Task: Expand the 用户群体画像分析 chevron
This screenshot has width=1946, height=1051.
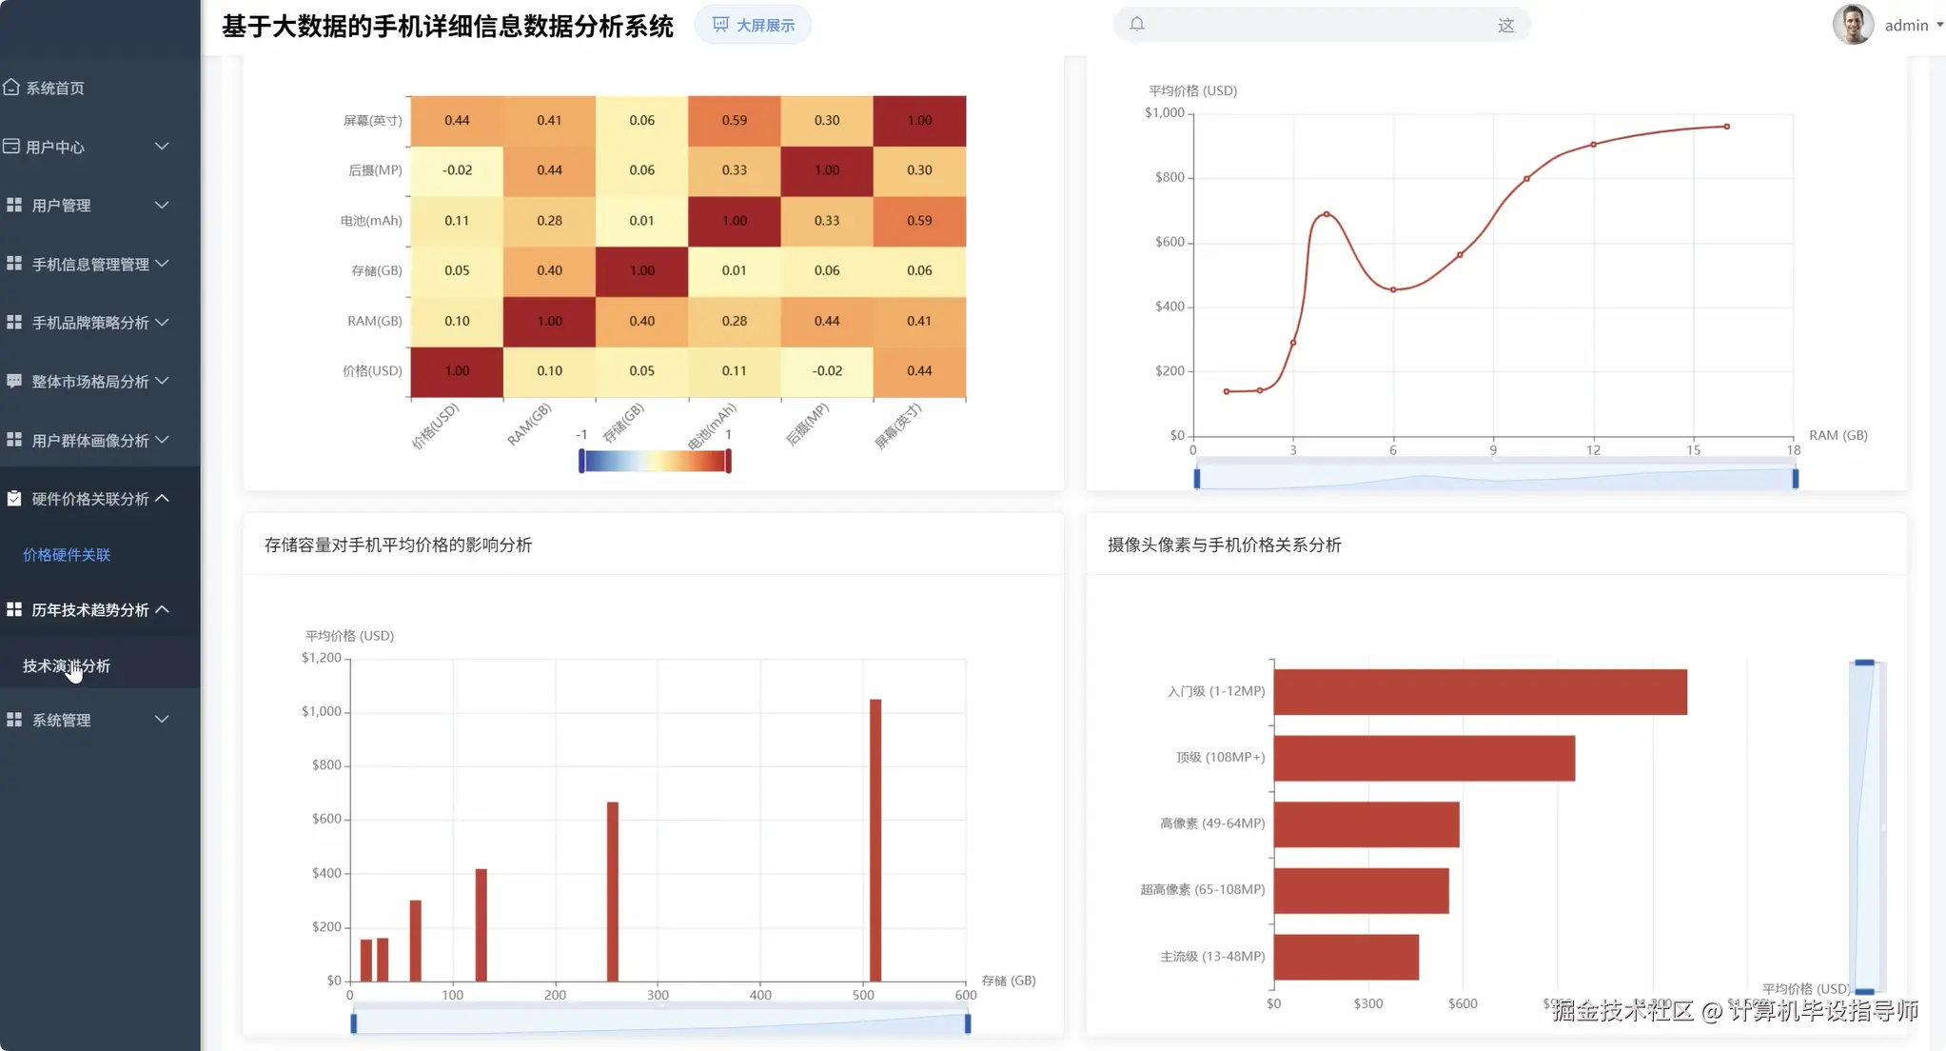Action: [162, 440]
